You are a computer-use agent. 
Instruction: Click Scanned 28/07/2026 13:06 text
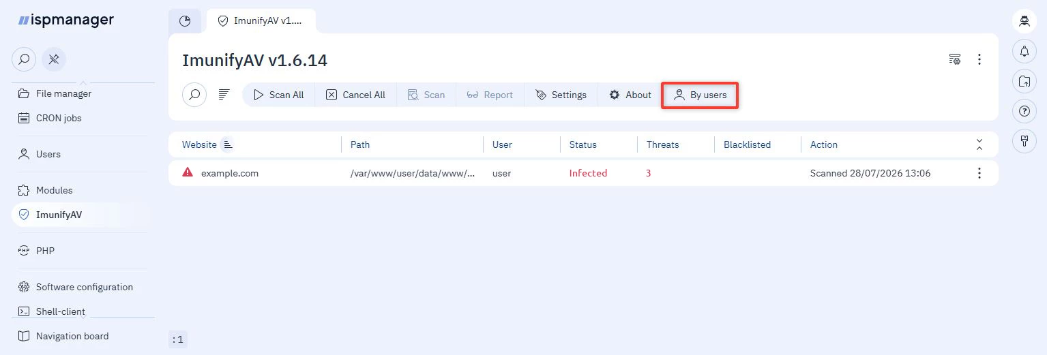[x=870, y=173]
